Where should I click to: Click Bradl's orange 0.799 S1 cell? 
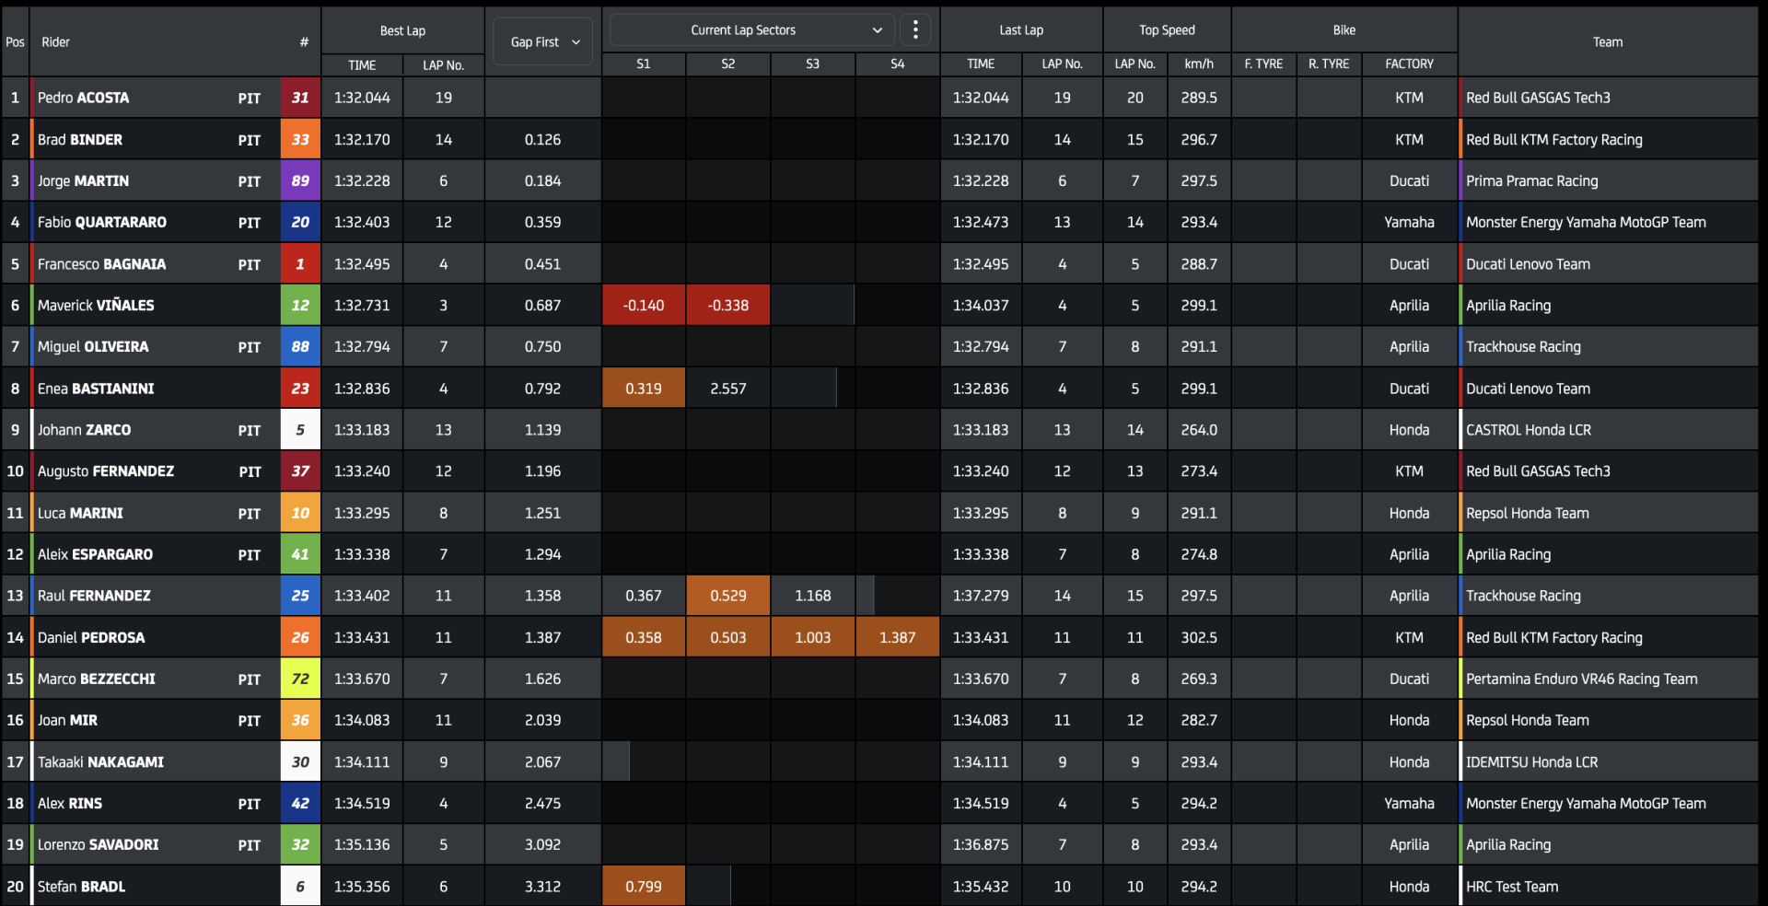click(644, 887)
